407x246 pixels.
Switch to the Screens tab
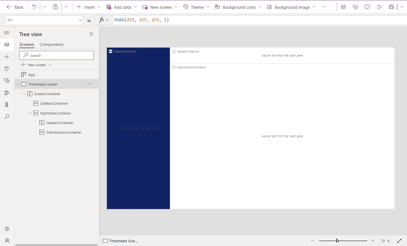(27, 44)
